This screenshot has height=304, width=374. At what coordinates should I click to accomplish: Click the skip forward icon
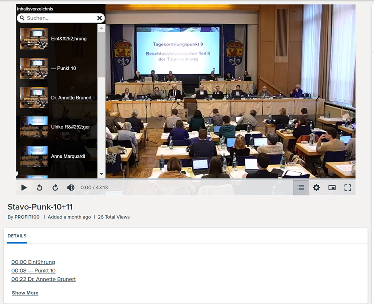coord(55,188)
